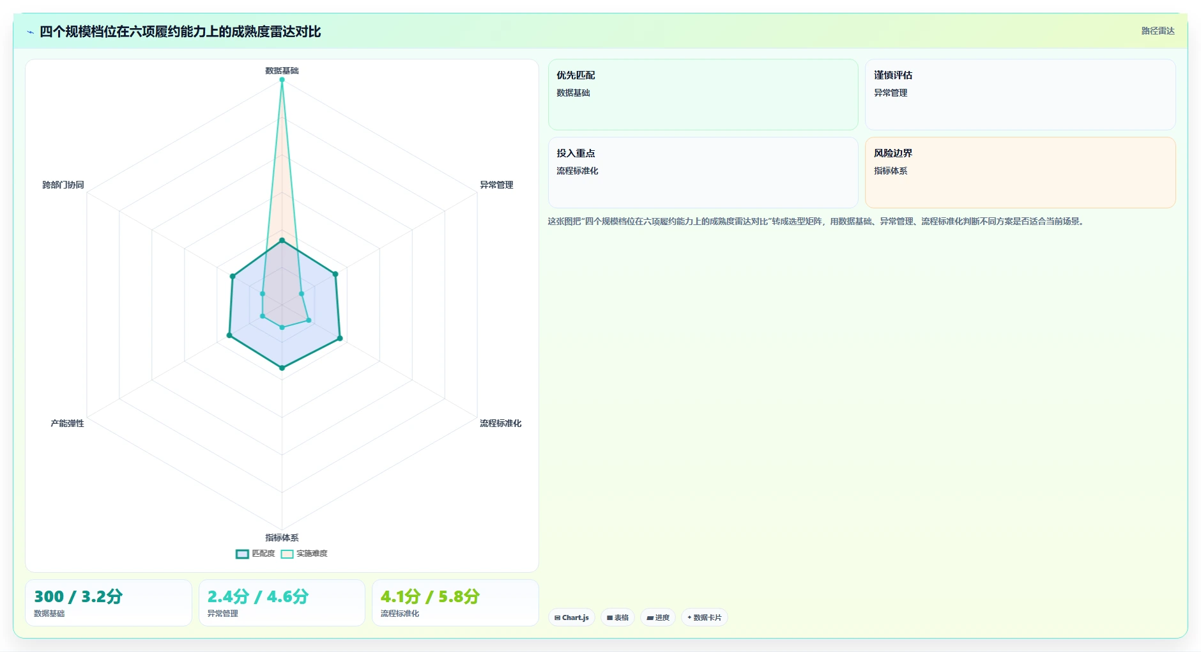Click the 实施难度 legend color box

[287, 554]
